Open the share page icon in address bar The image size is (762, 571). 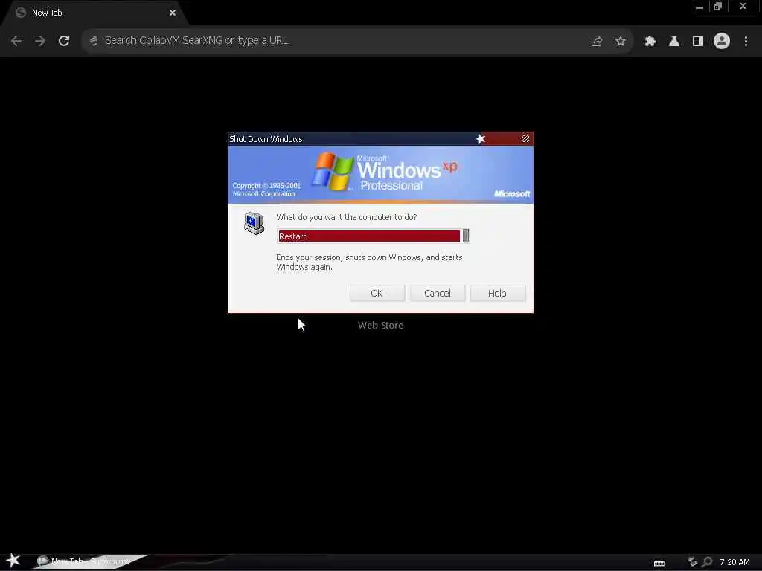tap(597, 42)
